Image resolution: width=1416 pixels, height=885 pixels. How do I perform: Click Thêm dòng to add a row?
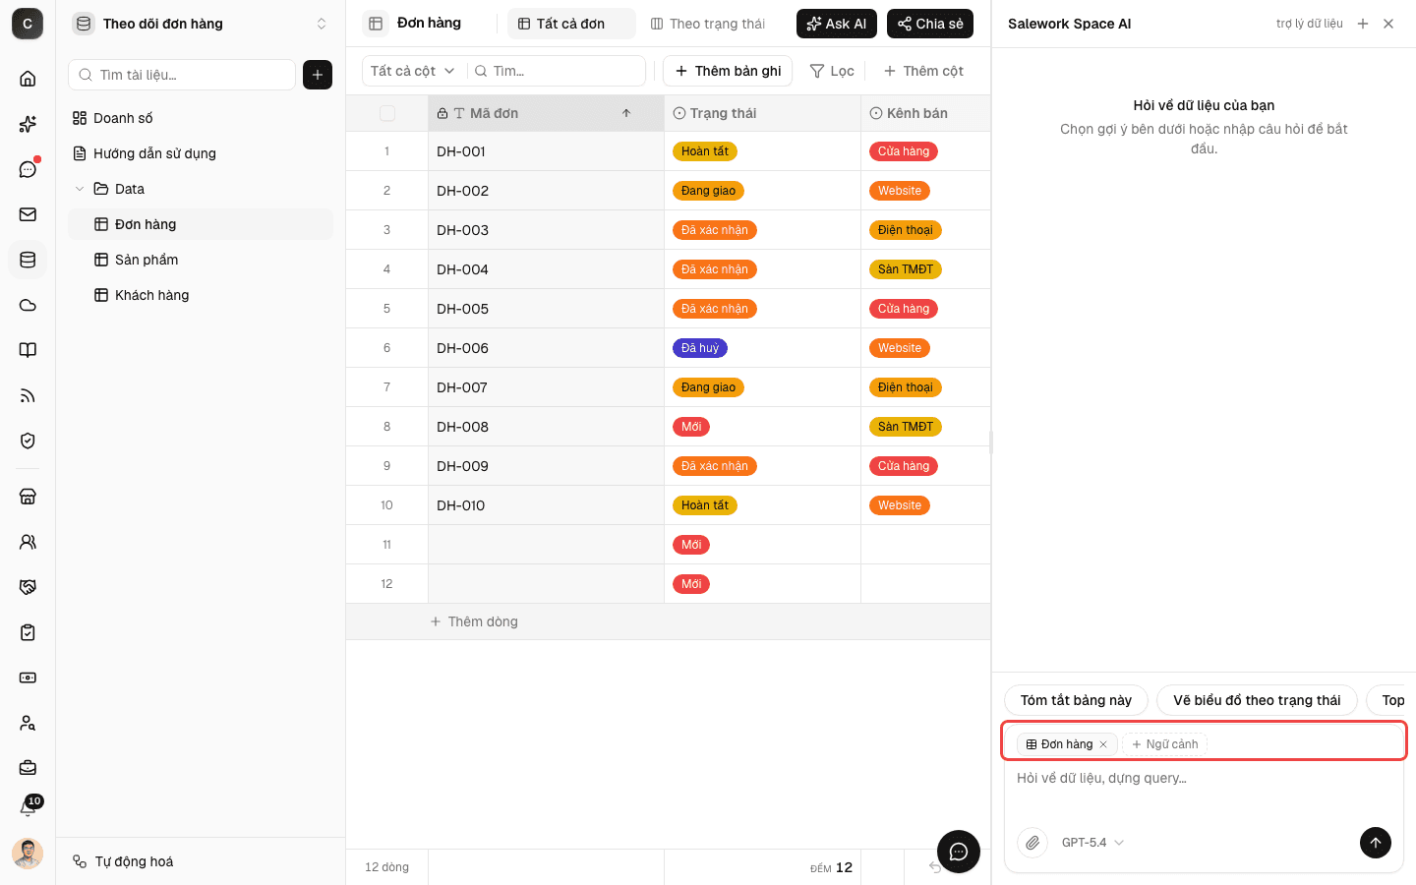[x=474, y=621]
